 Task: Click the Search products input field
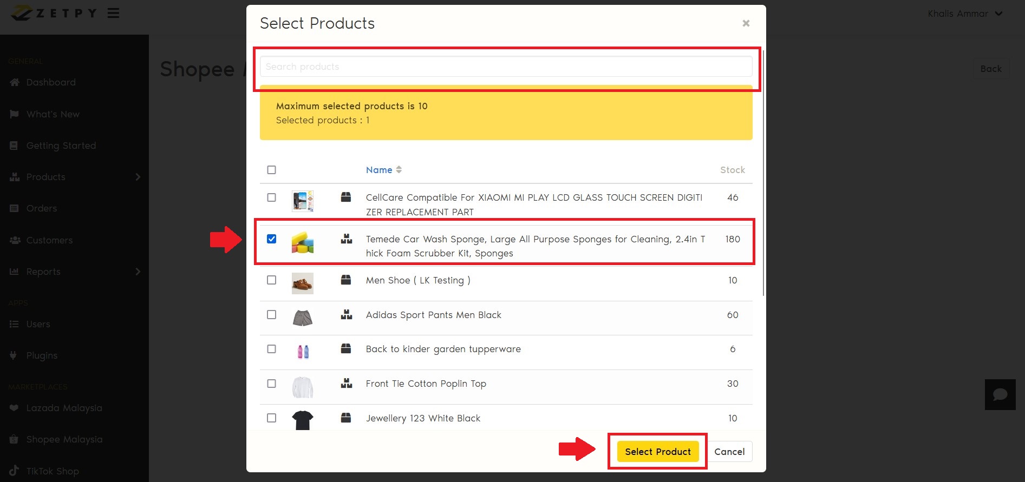506,67
